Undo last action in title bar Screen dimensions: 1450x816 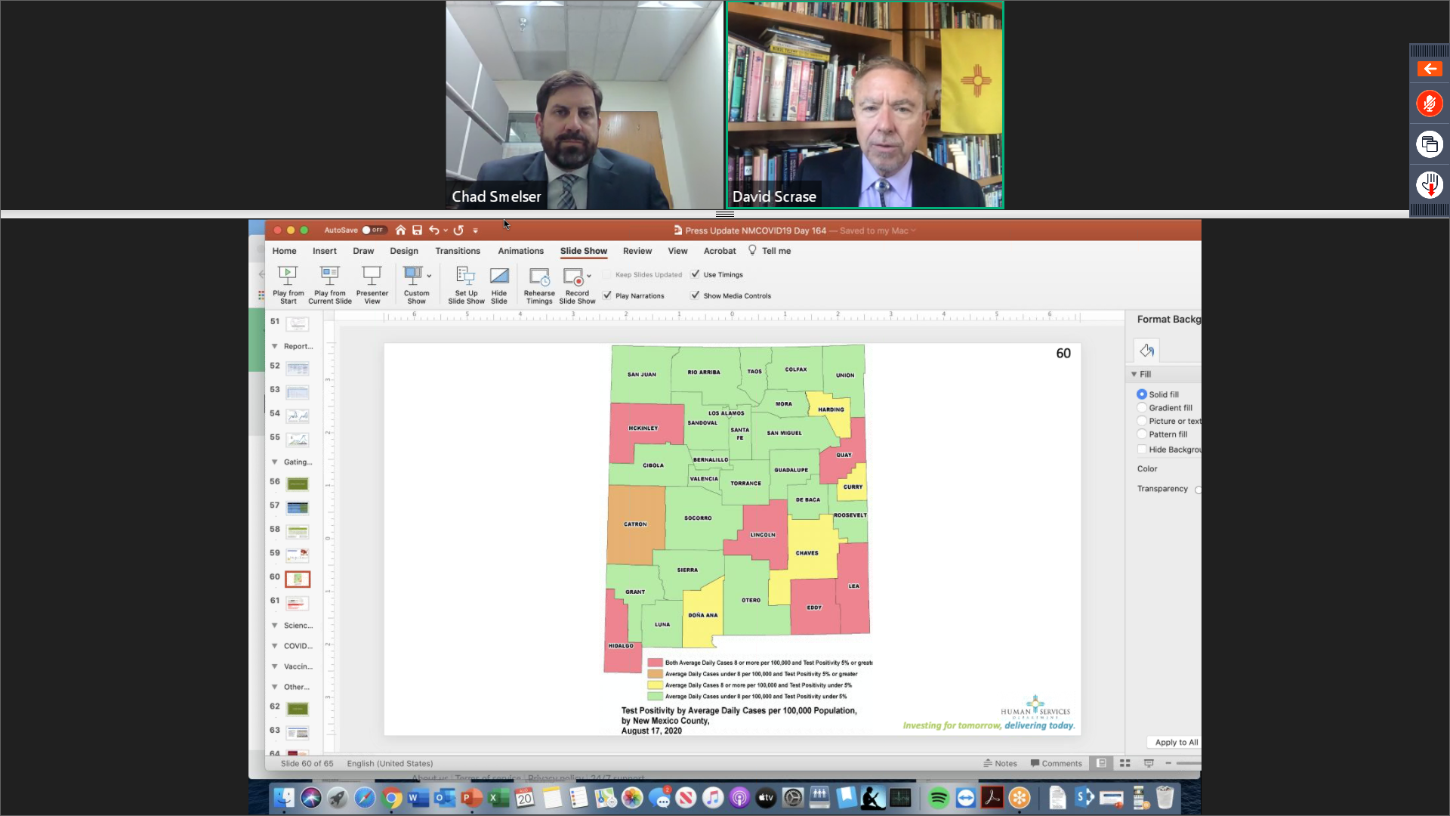click(433, 230)
